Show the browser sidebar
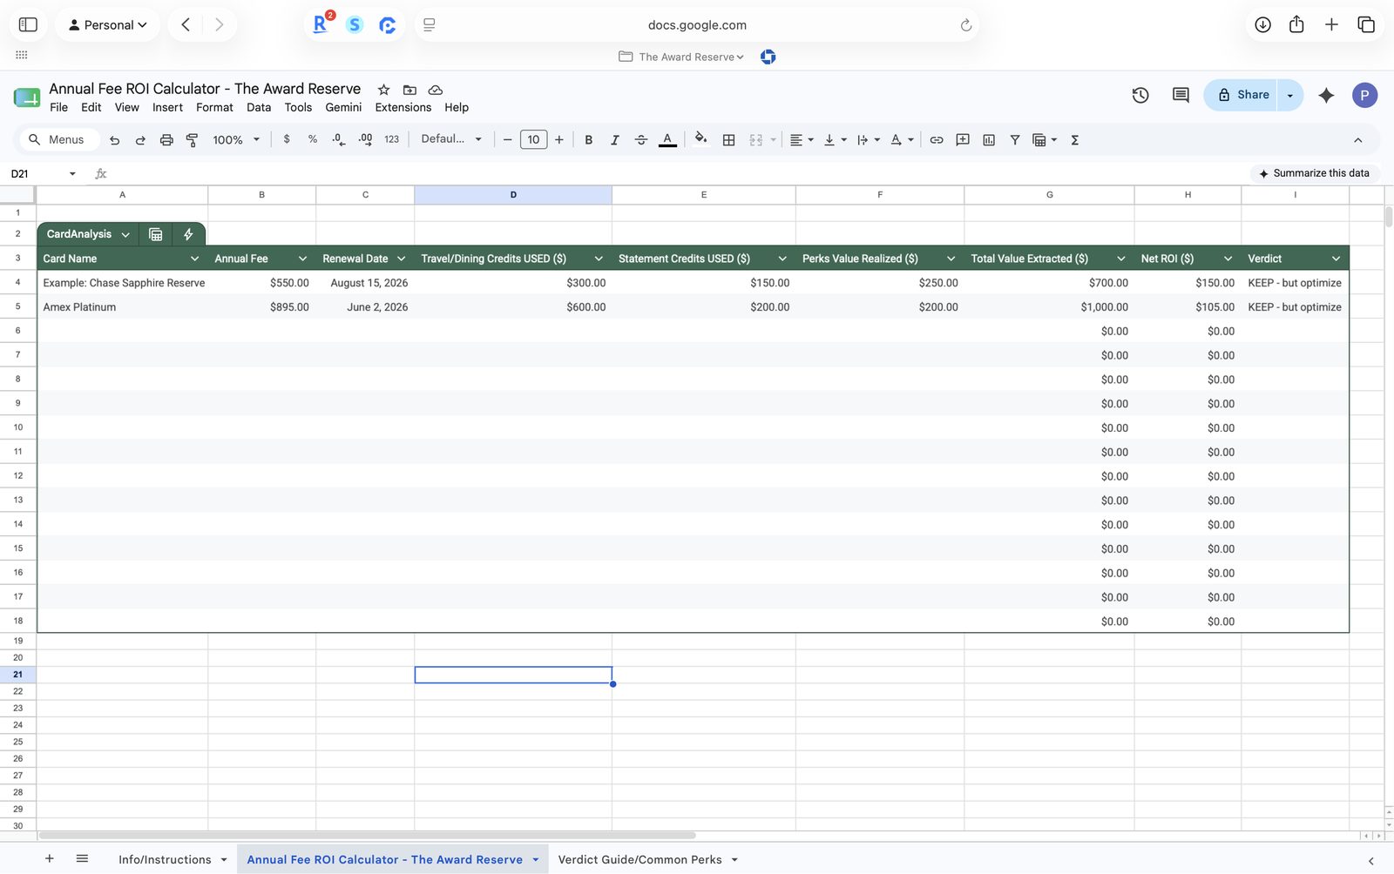The image size is (1394, 874). pyautogui.click(x=28, y=24)
